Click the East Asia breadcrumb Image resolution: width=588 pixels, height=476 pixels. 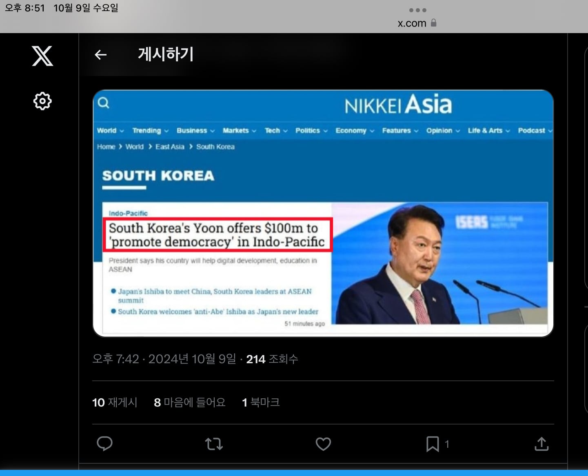pyautogui.click(x=170, y=147)
